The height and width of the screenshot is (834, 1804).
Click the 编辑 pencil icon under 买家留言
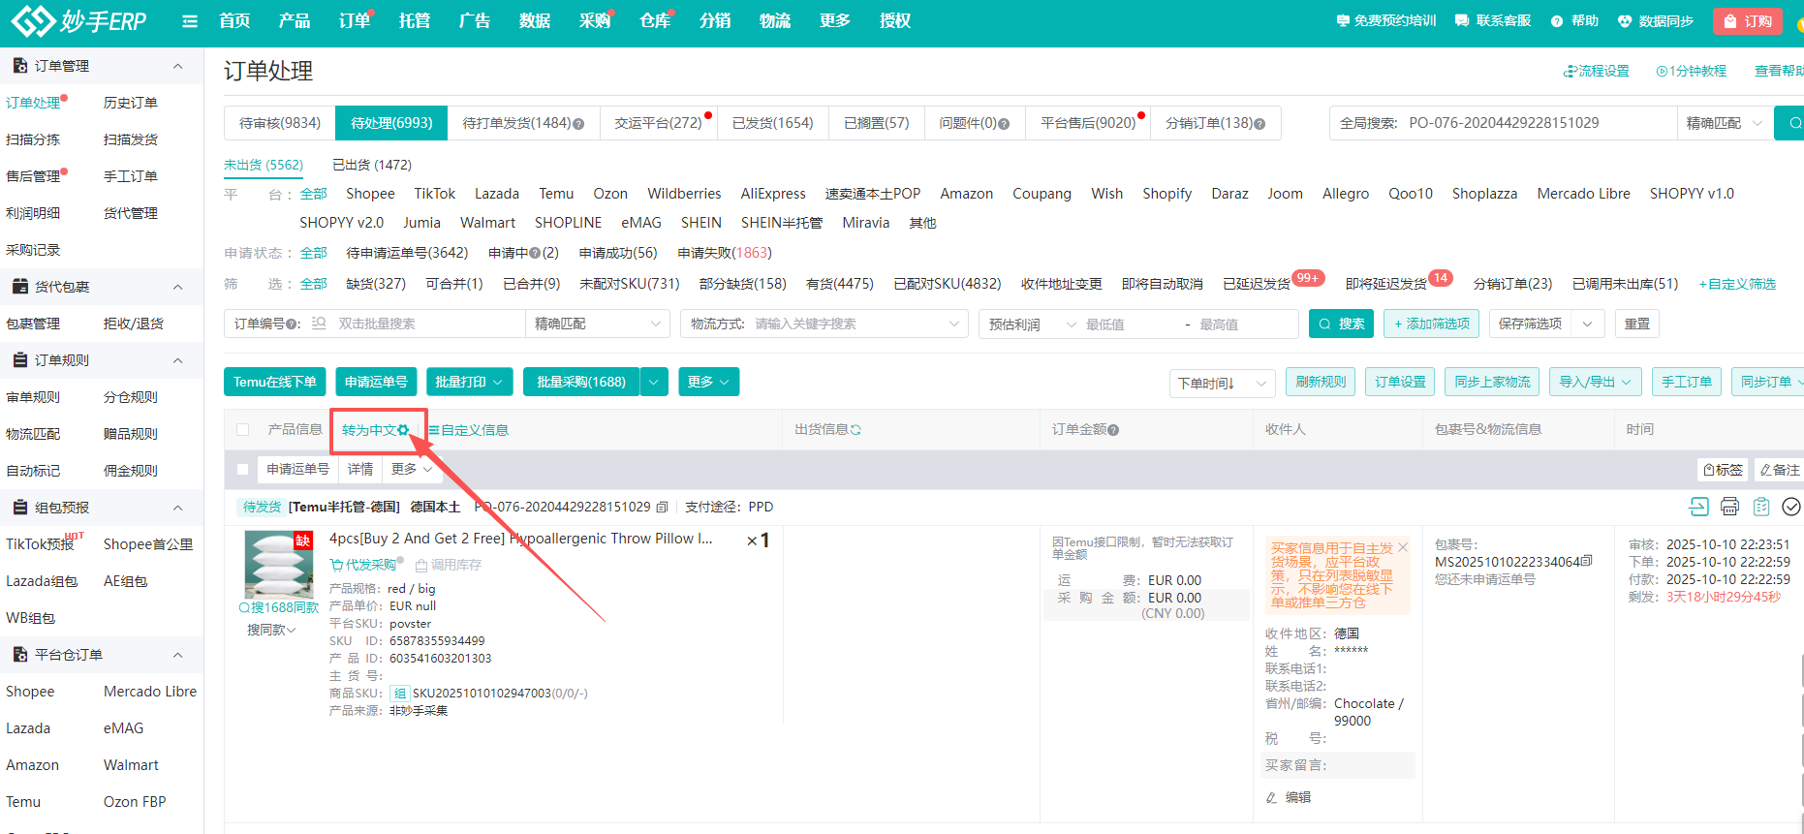(x=1271, y=797)
